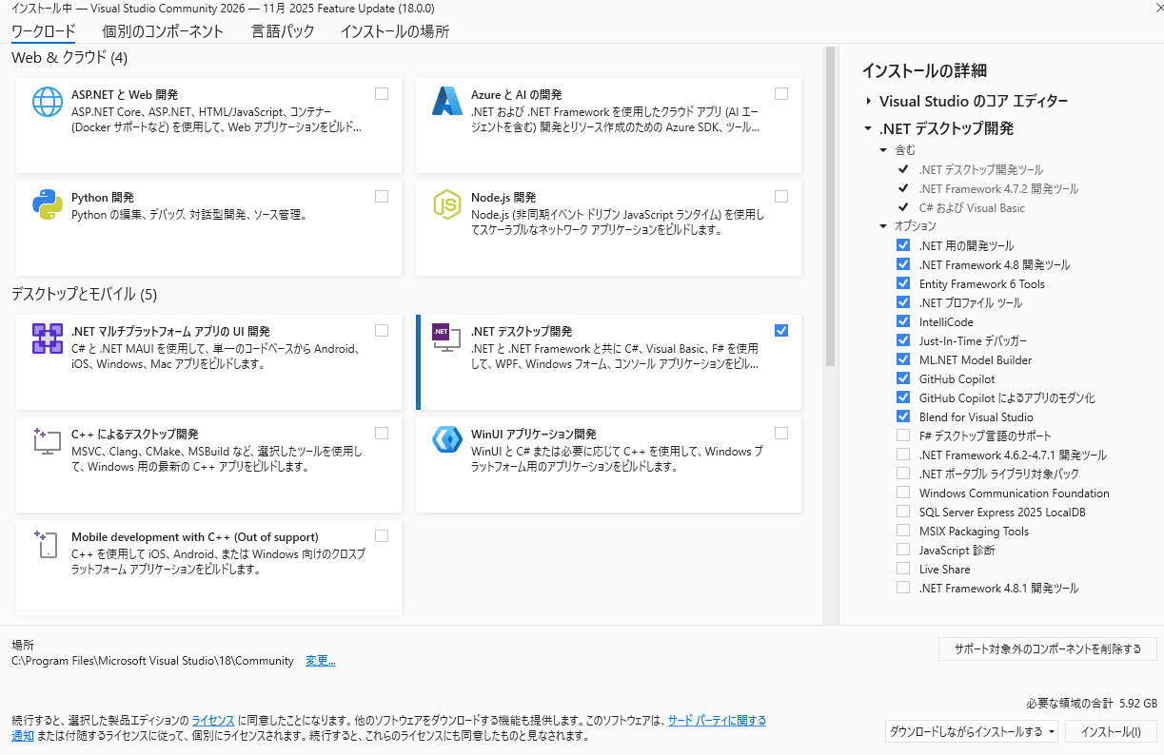This screenshot has width=1164, height=755.
Task: Uncheck Entity Framework 6 Tools option
Action: [x=903, y=283]
